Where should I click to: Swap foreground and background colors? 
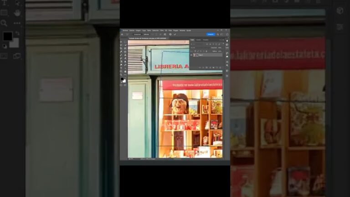click(125, 78)
